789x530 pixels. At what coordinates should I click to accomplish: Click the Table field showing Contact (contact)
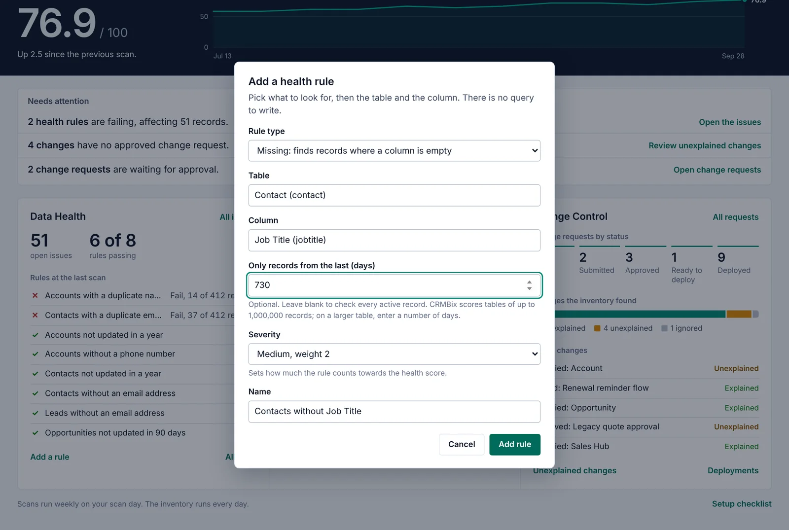click(394, 195)
